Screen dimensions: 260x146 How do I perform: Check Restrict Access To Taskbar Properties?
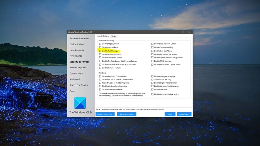[x=100, y=83]
